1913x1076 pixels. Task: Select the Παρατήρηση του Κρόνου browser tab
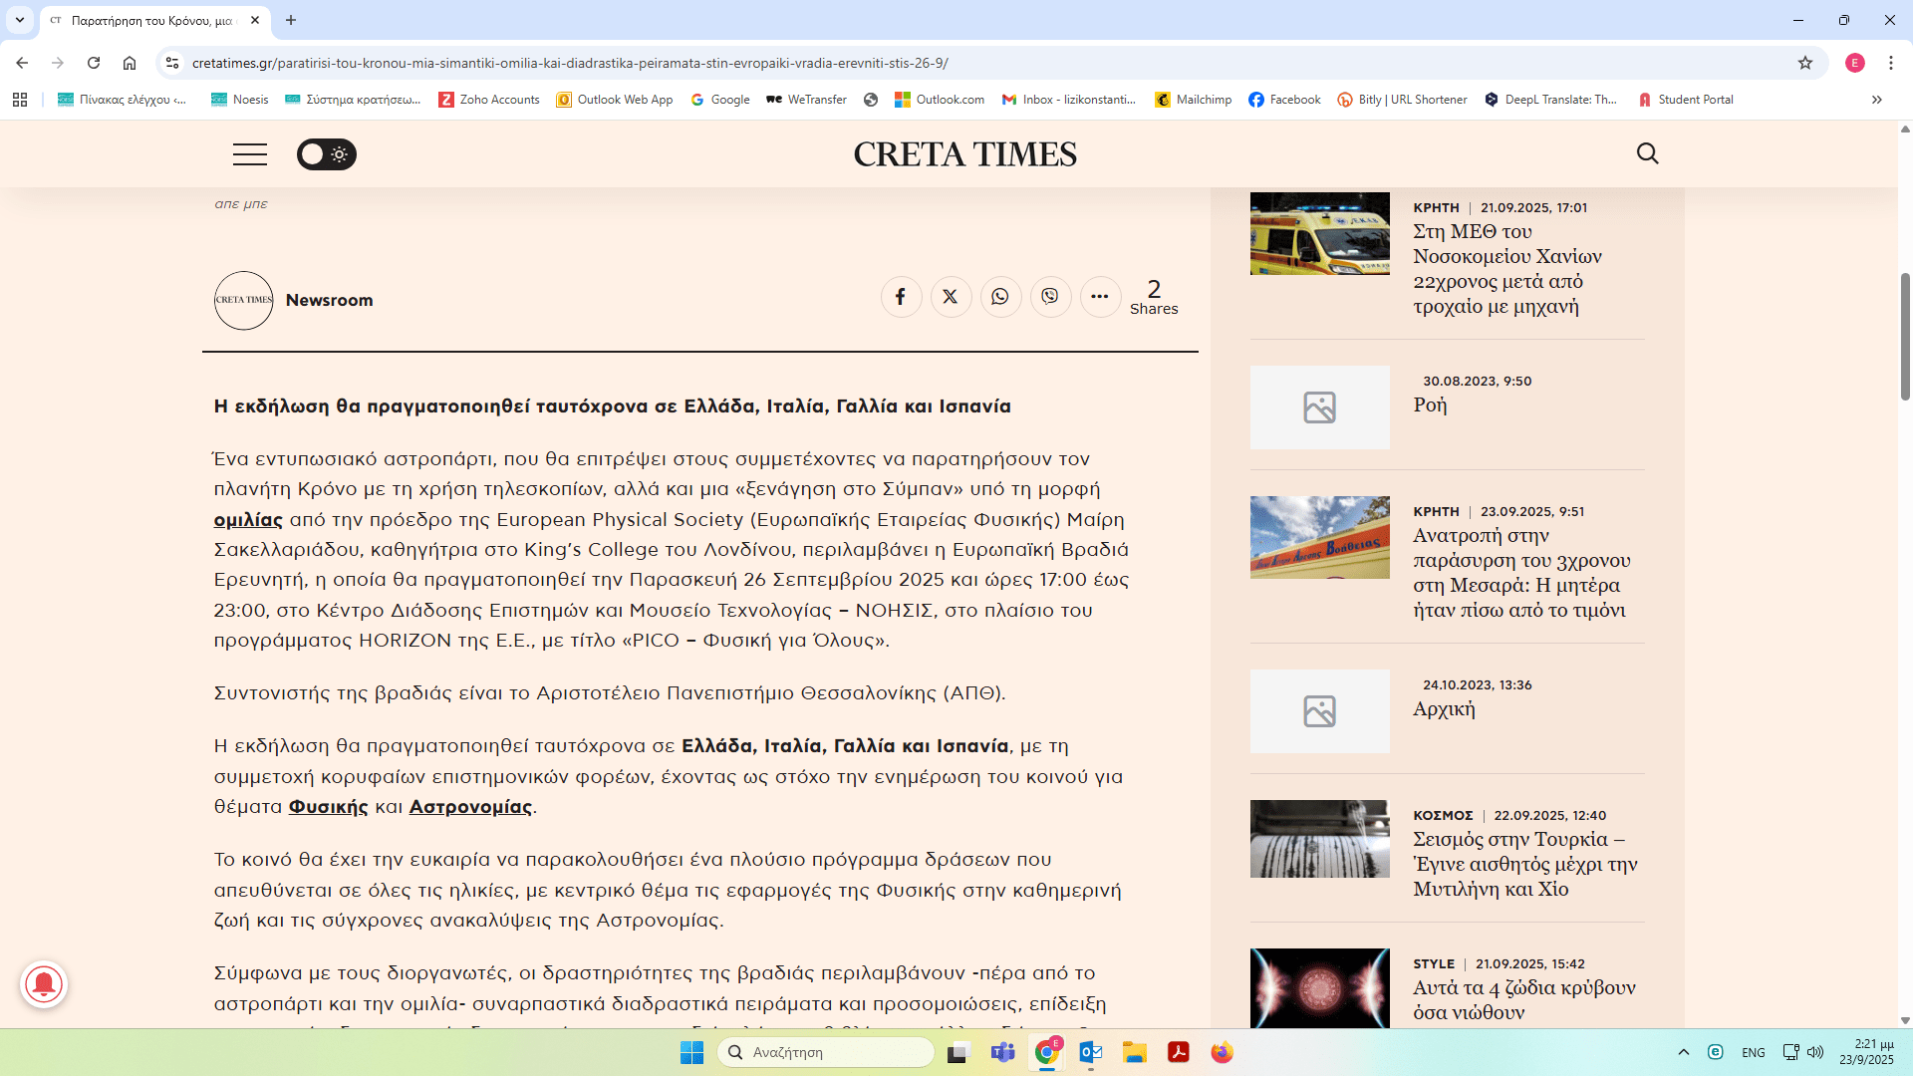tap(149, 20)
